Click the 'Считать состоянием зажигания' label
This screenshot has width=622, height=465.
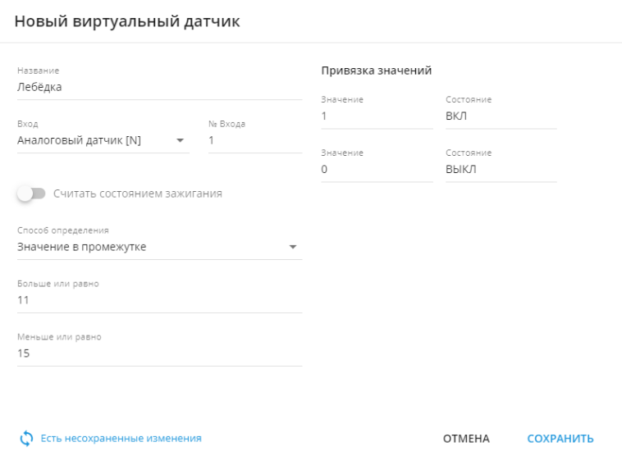coord(137,194)
